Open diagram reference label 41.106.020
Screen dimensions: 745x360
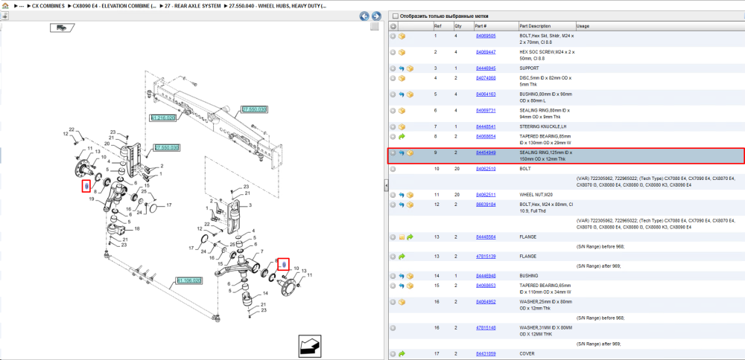click(189, 281)
